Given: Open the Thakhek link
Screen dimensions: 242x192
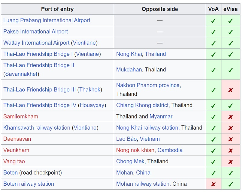Looking at the screenshot, I should tap(90, 90).
